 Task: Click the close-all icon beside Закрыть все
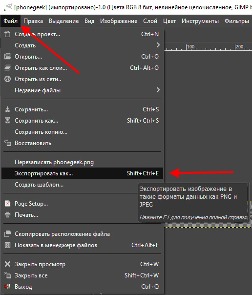pyautogui.click(x=7, y=275)
